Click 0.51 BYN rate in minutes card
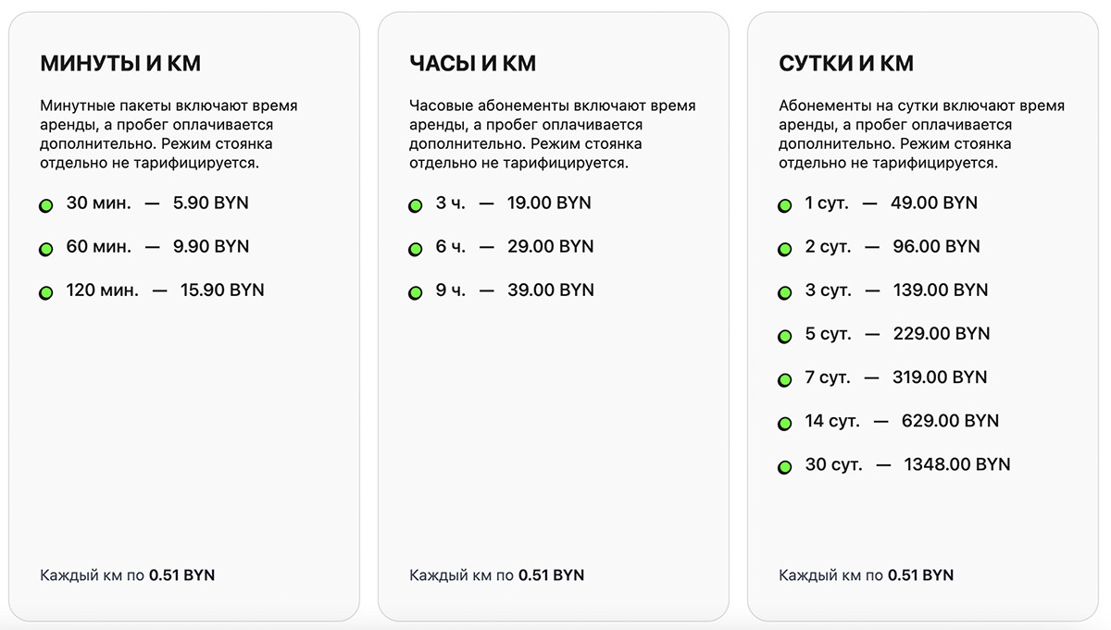This screenshot has width=1111, height=630. coord(181,574)
